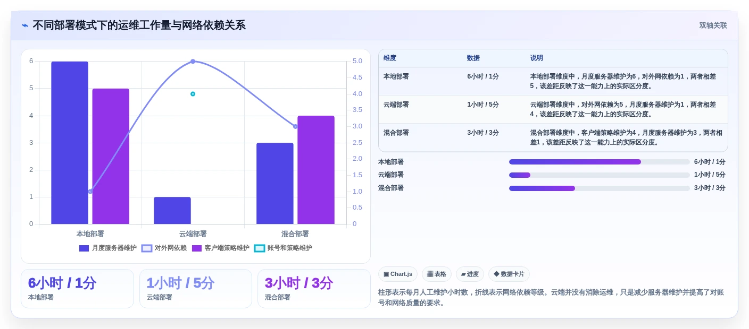The width and height of the screenshot is (749, 329).
Task: Click the 客户端策略维护 legend label
Action: 227,248
